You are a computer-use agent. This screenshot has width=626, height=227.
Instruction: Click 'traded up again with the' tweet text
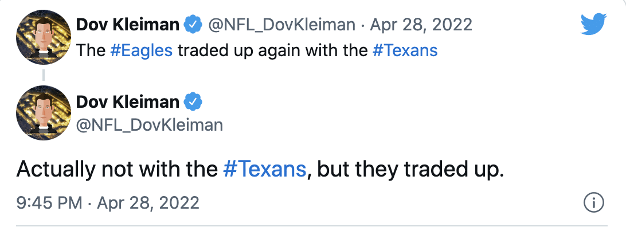point(272,51)
